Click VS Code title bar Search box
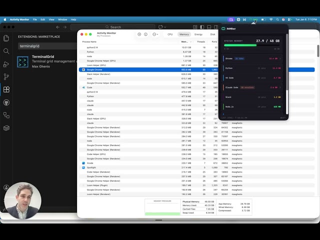 coord(113,27)
